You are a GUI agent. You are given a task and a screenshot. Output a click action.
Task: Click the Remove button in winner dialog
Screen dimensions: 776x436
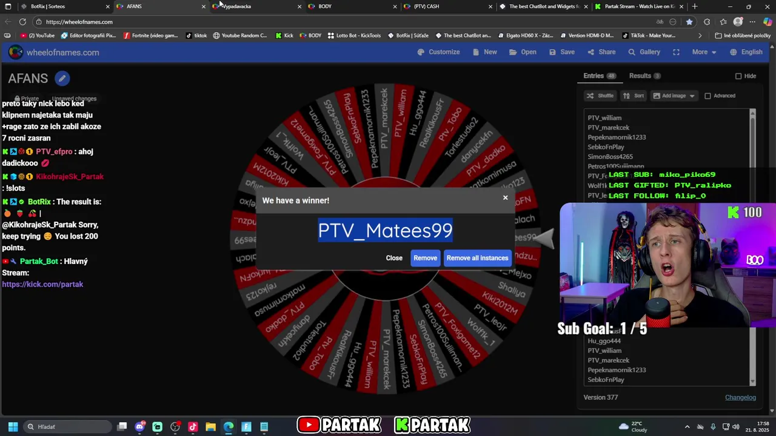425,258
